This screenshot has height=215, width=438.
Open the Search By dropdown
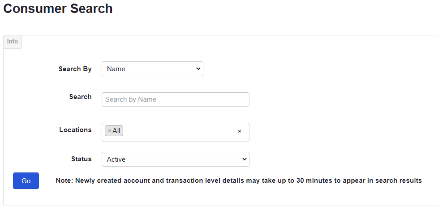pyautogui.click(x=152, y=69)
